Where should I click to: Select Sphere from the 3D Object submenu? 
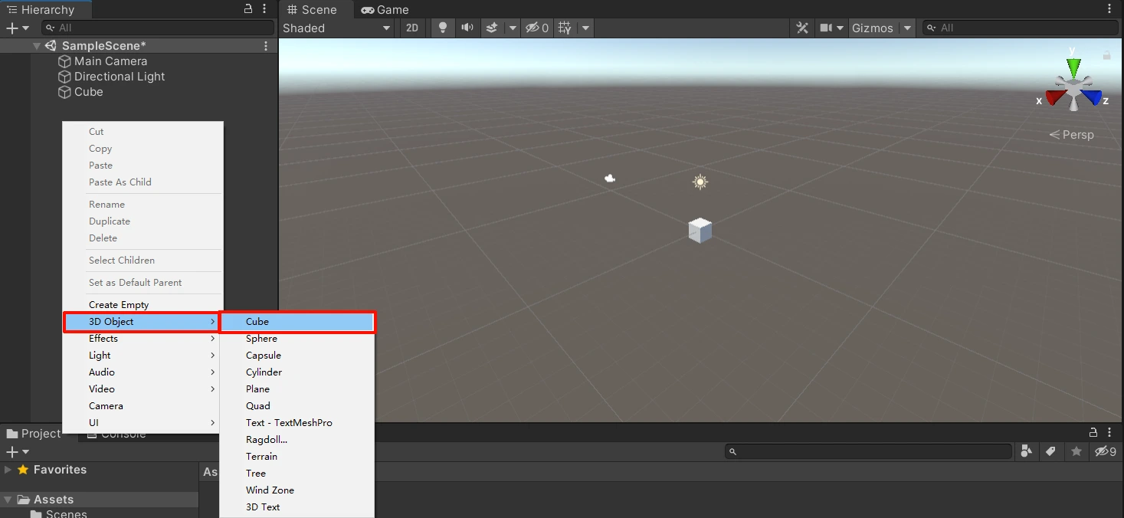click(261, 339)
